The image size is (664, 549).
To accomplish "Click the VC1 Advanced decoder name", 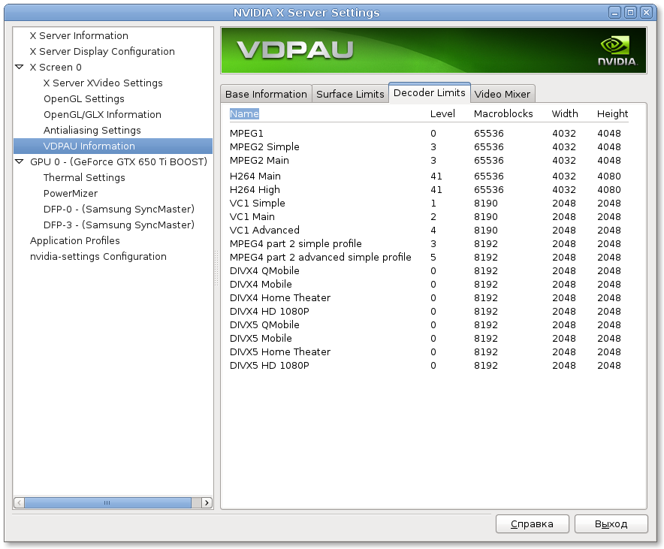I will coord(264,231).
